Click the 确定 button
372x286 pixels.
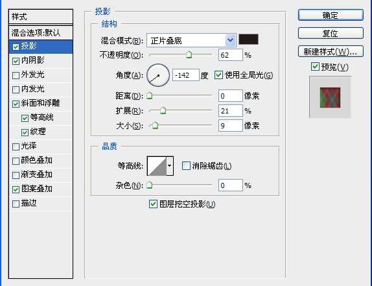pyautogui.click(x=331, y=15)
